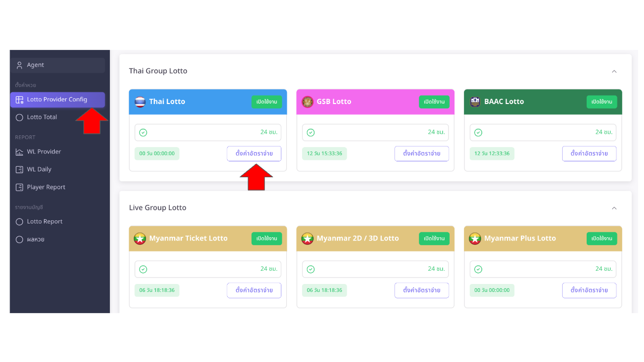Collapse the Live Group Lotto section
644x362 pixels.
[614, 208]
